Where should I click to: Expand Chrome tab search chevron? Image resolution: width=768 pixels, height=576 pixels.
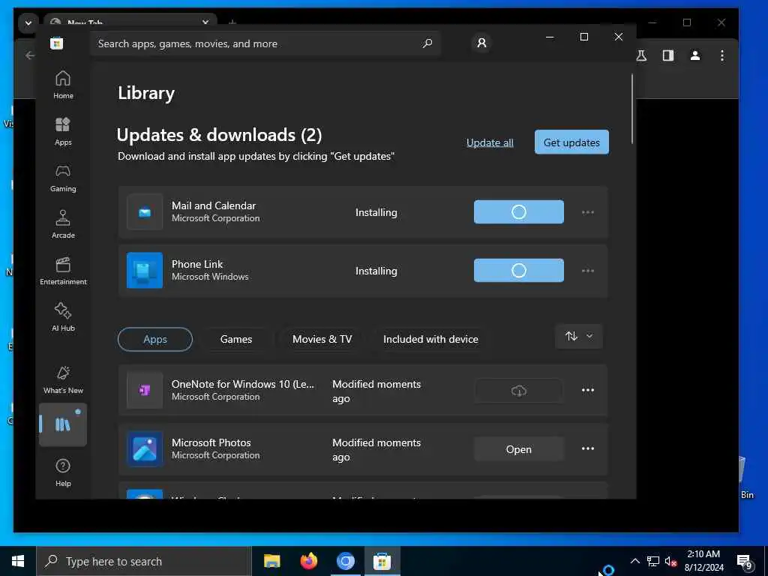point(28,23)
